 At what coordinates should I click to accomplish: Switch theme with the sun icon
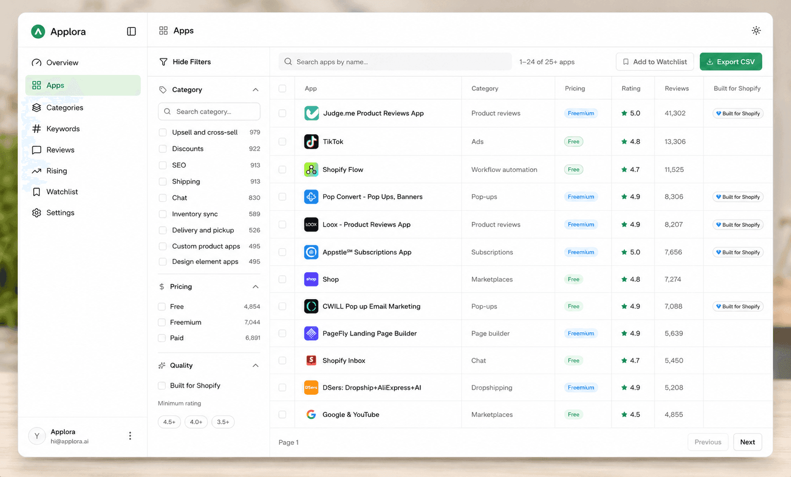[x=756, y=30]
